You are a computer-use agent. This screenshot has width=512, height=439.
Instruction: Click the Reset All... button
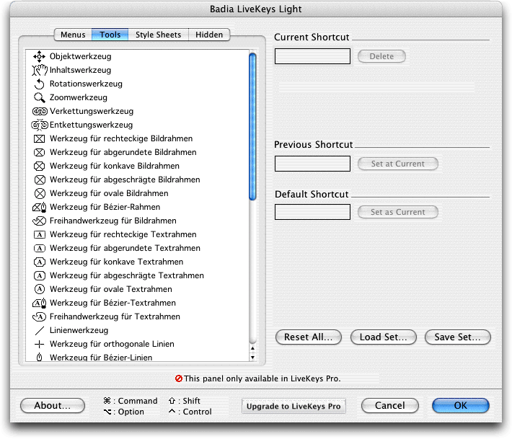(x=309, y=337)
